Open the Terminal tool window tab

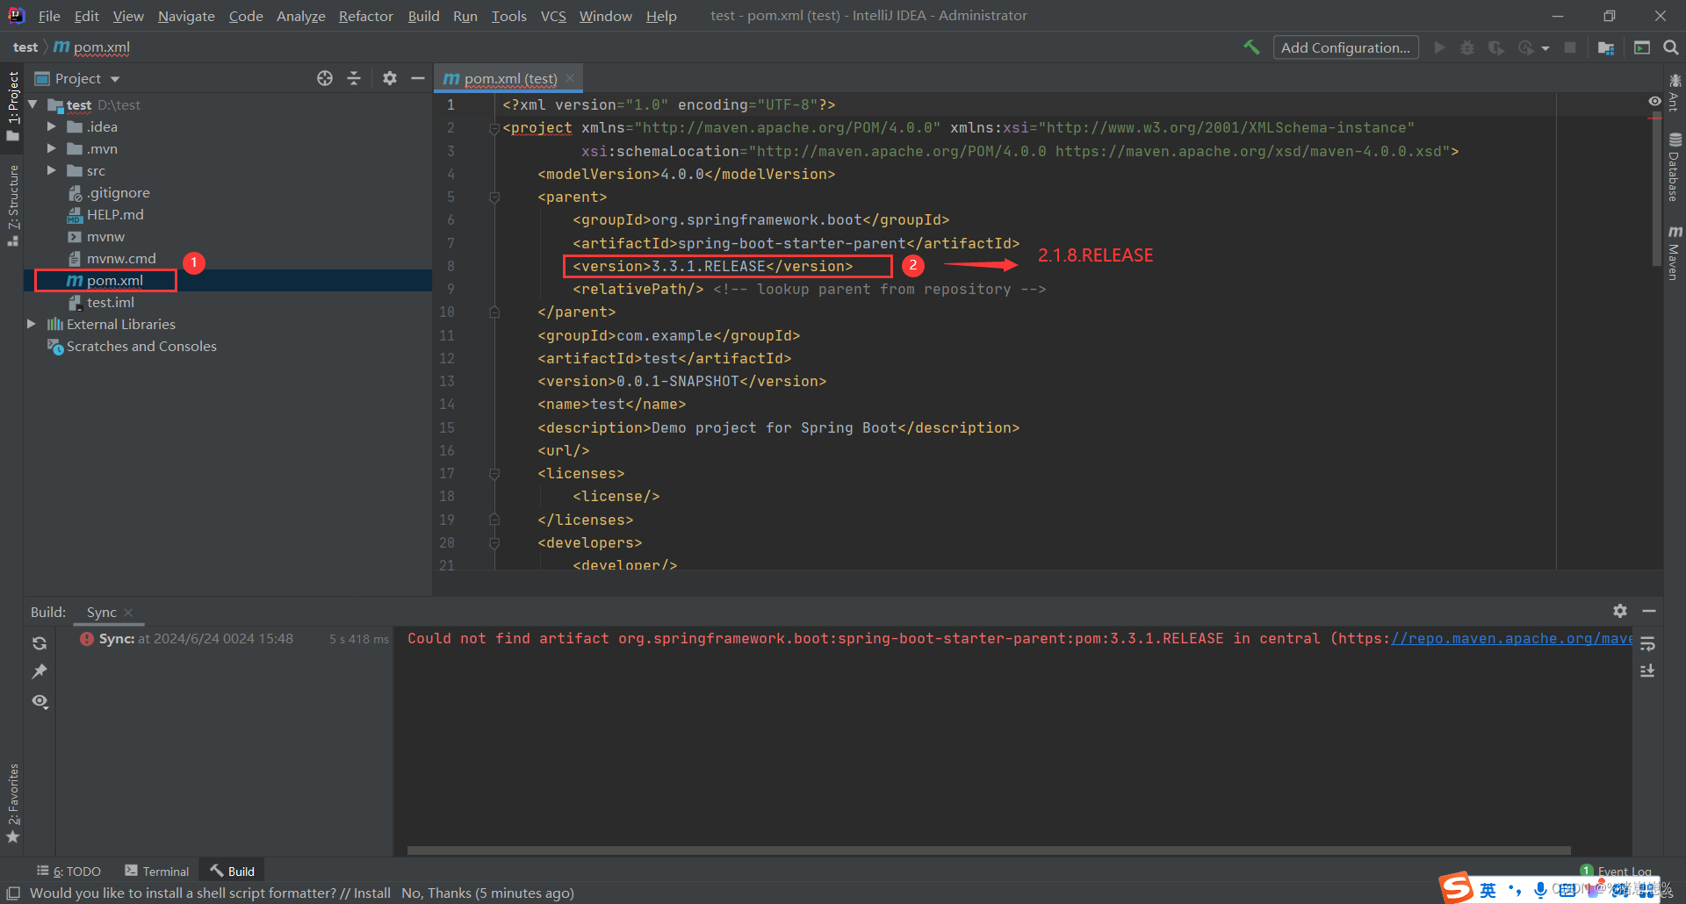[157, 871]
